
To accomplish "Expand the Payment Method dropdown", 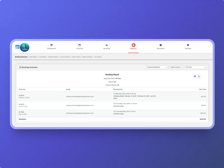I will click(157, 67).
